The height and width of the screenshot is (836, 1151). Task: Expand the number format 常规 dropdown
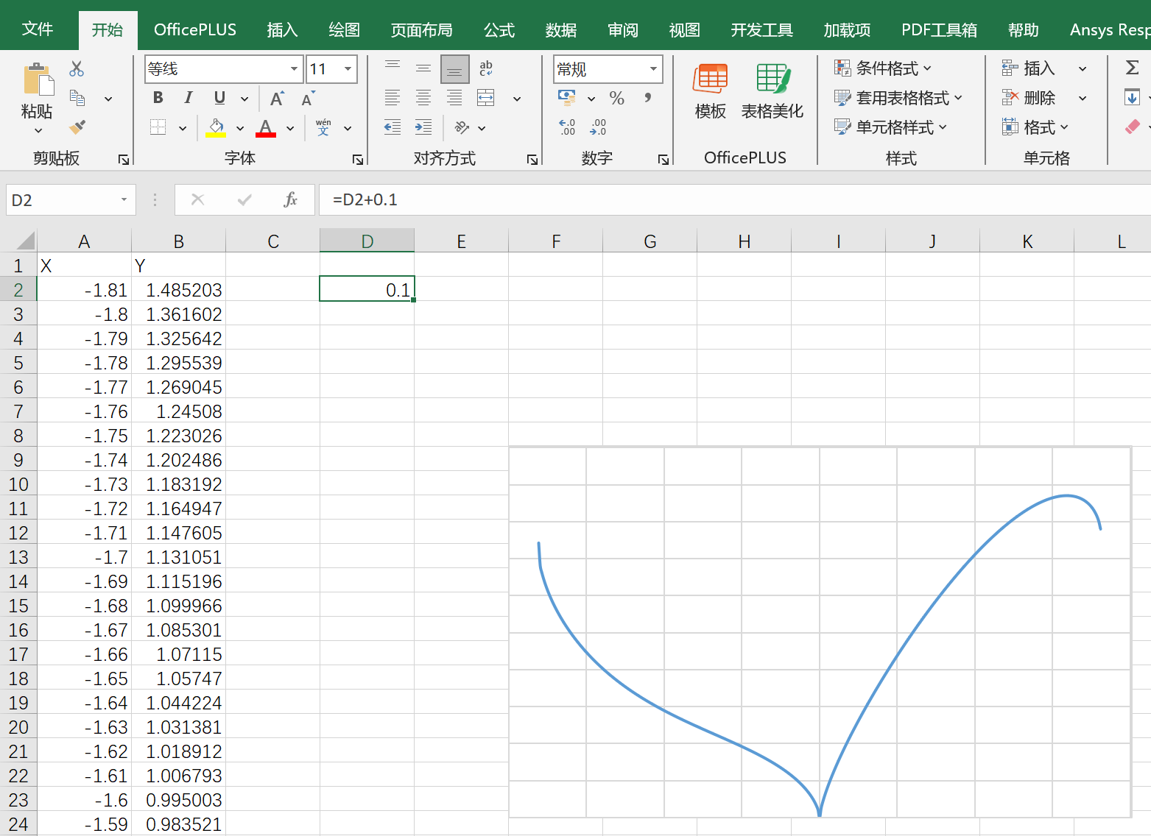pos(653,69)
